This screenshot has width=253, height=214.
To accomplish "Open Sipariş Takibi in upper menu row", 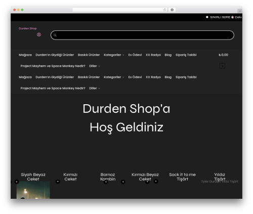I will point(186,55).
